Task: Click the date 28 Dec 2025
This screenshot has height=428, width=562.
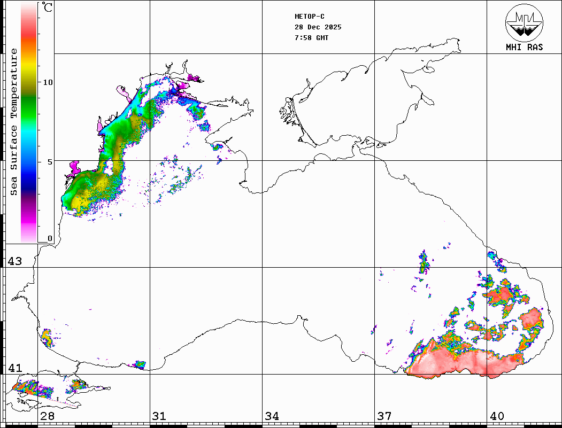Action: pos(318,27)
